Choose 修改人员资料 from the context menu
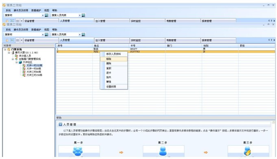The width and height of the screenshot is (277, 159). click(114, 54)
